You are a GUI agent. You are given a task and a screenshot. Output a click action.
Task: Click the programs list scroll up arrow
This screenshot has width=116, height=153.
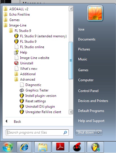[71, 9]
